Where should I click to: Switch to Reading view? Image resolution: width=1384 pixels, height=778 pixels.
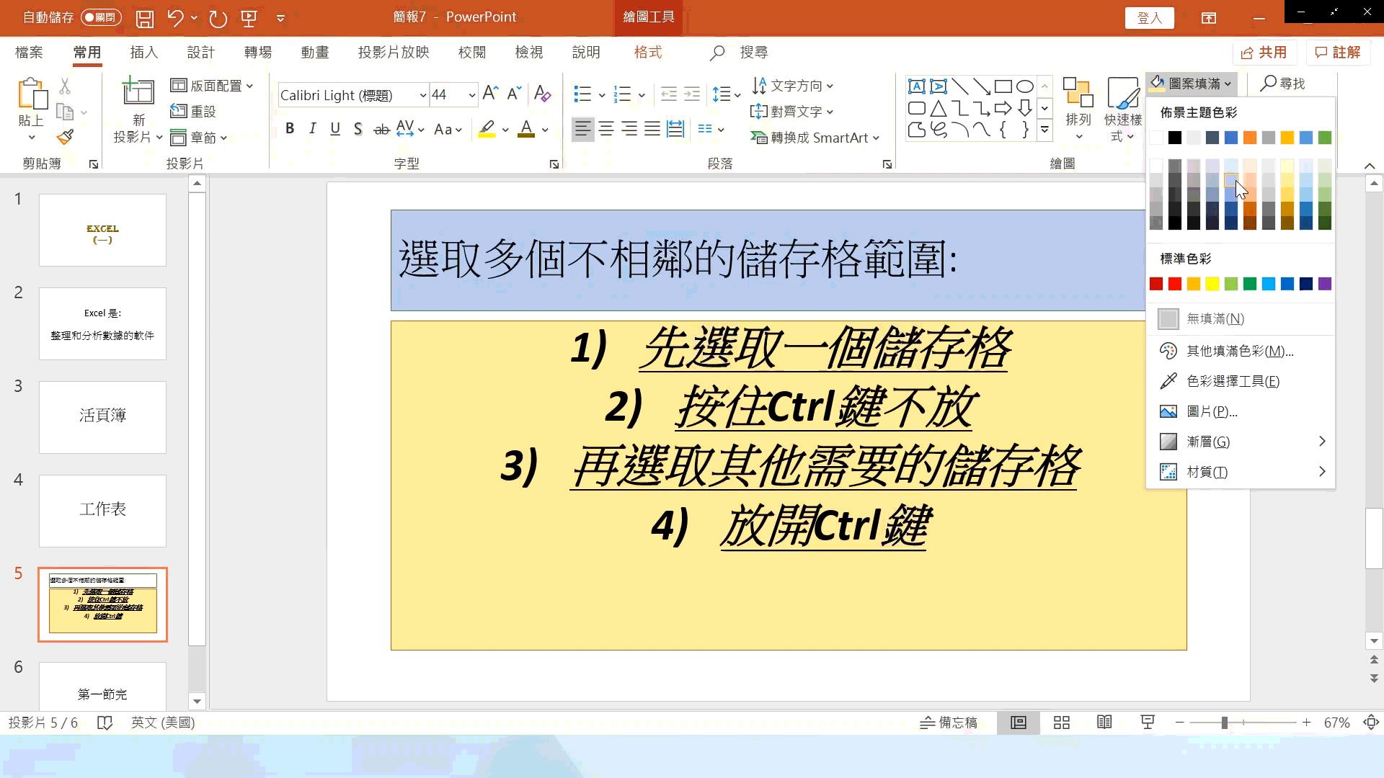coord(1104,723)
